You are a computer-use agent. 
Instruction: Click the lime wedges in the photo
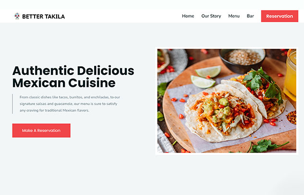[x=206, y=76]
